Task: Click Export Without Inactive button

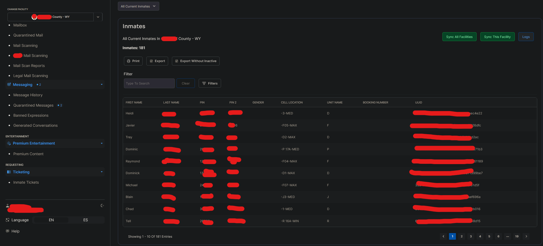Action: (195, 61)
